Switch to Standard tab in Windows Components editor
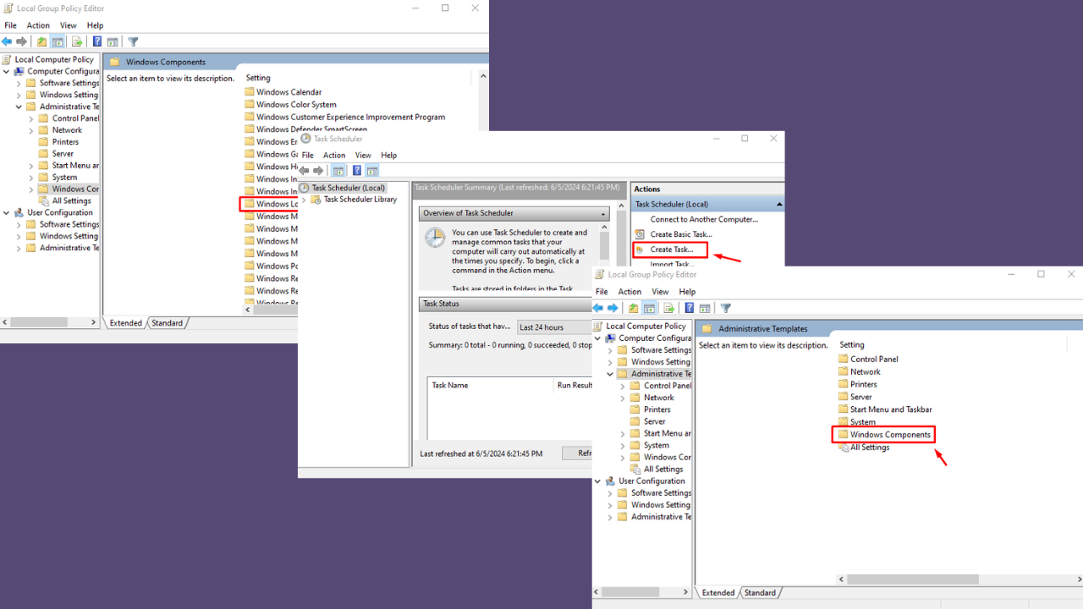Viewport: 1083px width, 609px height. pos(168,322)
